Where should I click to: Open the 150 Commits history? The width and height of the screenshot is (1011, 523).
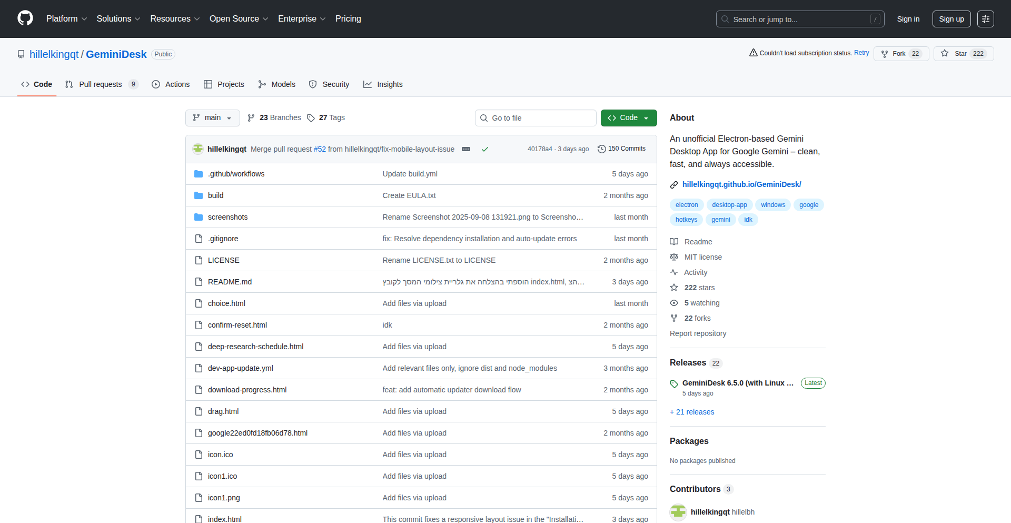(x=621, y=149)
